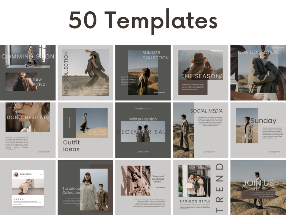
Task: Click Juliana Silva's profile avatar
Action: [x=16, y=175]
